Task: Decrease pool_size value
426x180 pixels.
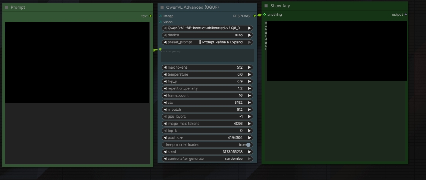Action: [165, 137]
